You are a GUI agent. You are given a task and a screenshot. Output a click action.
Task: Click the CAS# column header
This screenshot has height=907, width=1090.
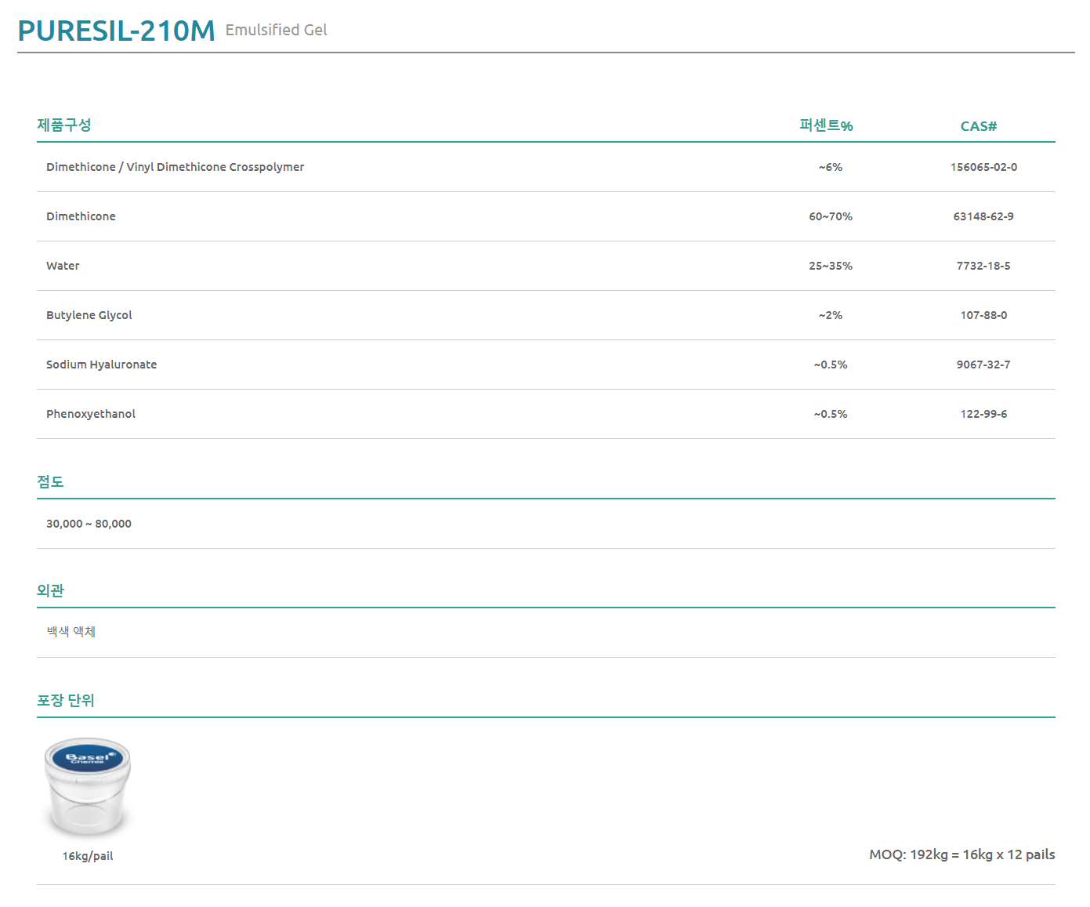click(x=979, y=126)
